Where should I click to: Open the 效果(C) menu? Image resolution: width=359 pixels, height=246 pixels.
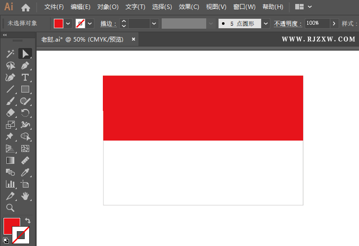[189, 7]
